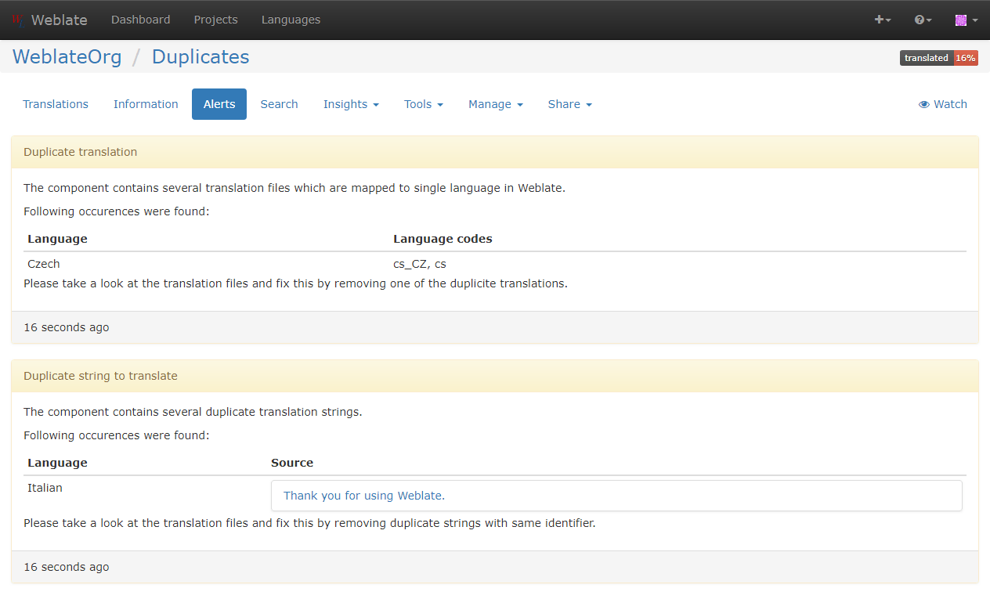Switch to the Information tab
Image resolution: width=990 pixels, height=599 pixels.
point(146,104)
